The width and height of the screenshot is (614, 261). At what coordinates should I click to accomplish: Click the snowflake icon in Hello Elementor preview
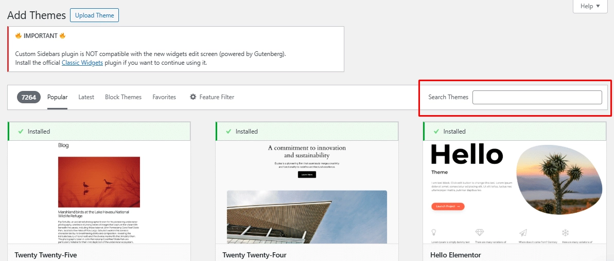coord(565,232)
